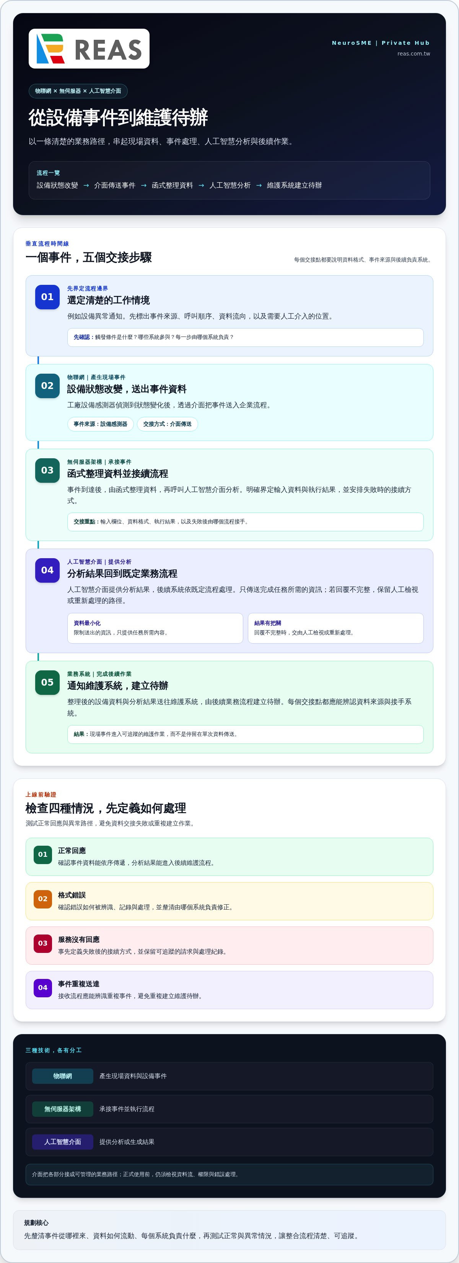Click the '格式錯誤' card title
459x1263 pixels.
point(72,895)
